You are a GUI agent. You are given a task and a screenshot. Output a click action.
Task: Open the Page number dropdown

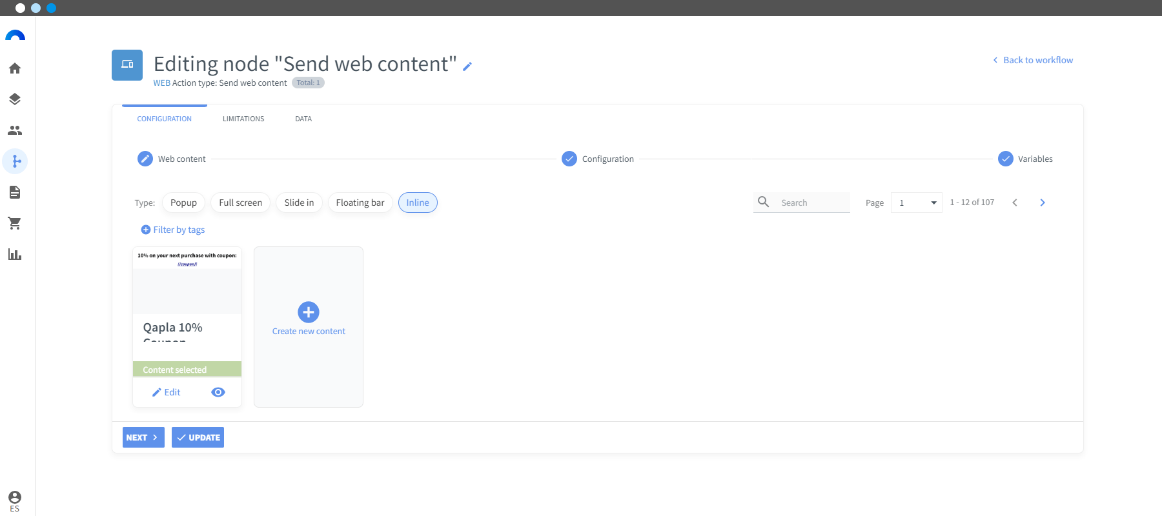[x=917, y=203]
